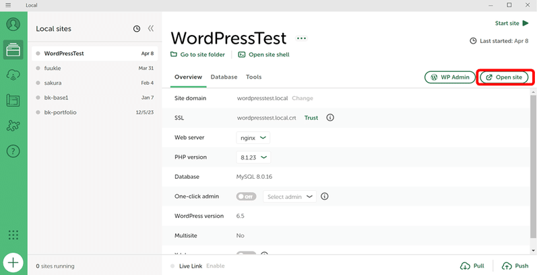The image size is (539, 275).
Task: Open the user account avatar icon
Action: click(13, 24)
